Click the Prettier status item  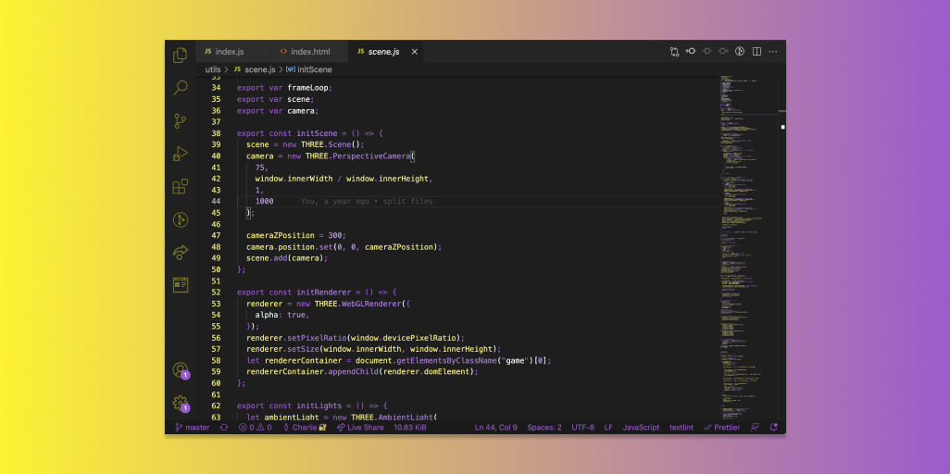[x=721, y=428]
